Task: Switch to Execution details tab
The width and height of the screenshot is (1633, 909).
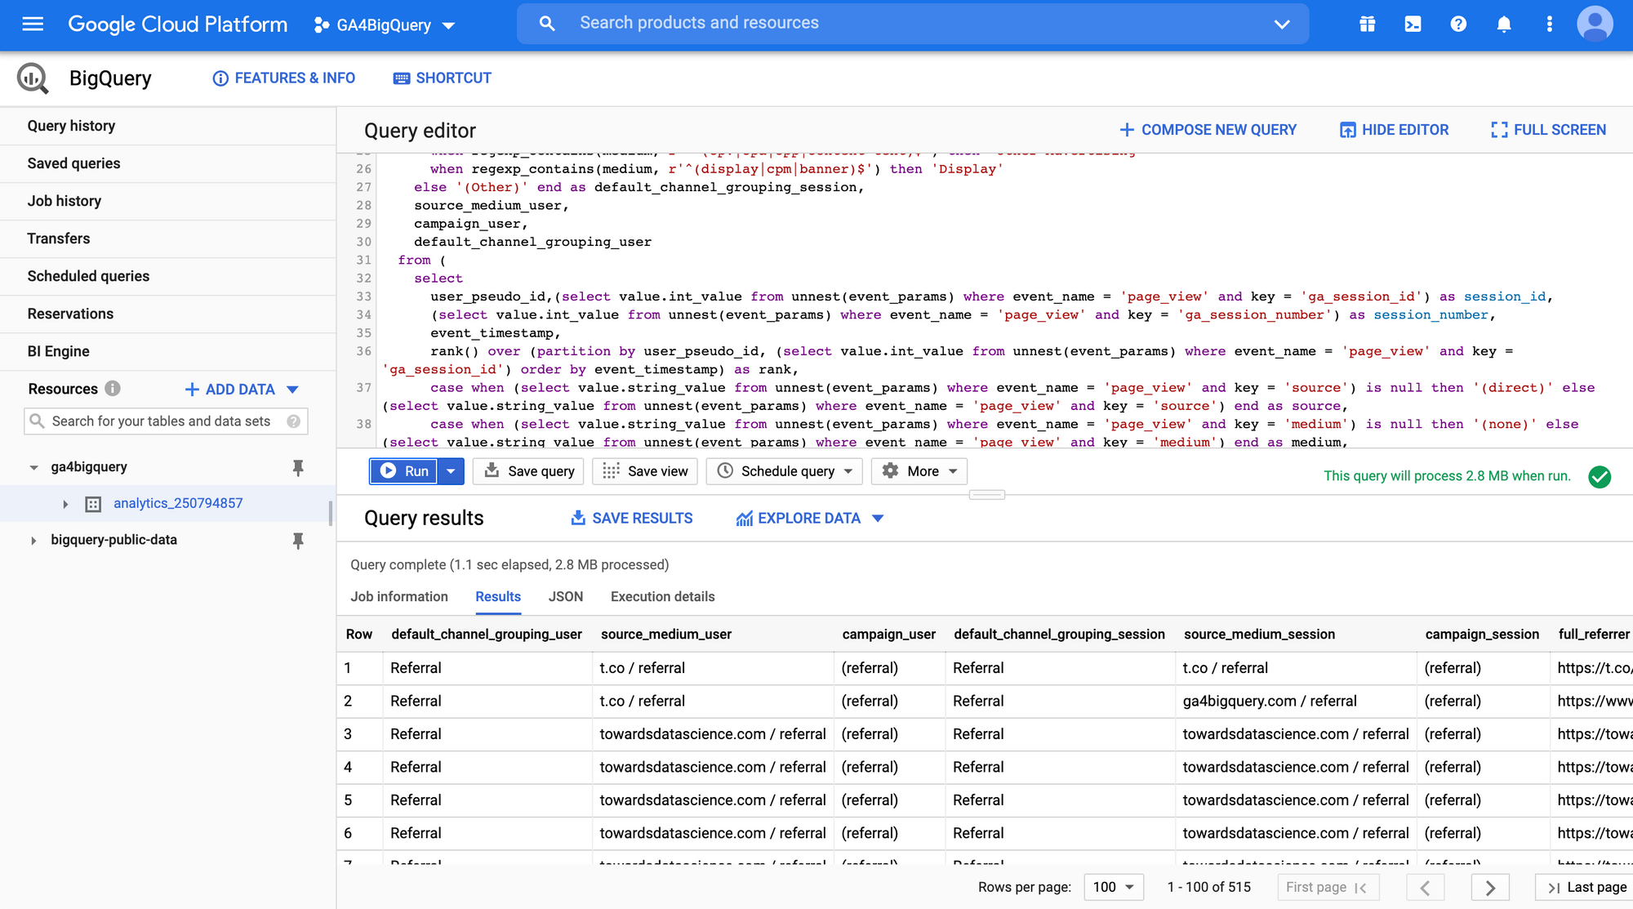Action: click(x=662, y=597)
